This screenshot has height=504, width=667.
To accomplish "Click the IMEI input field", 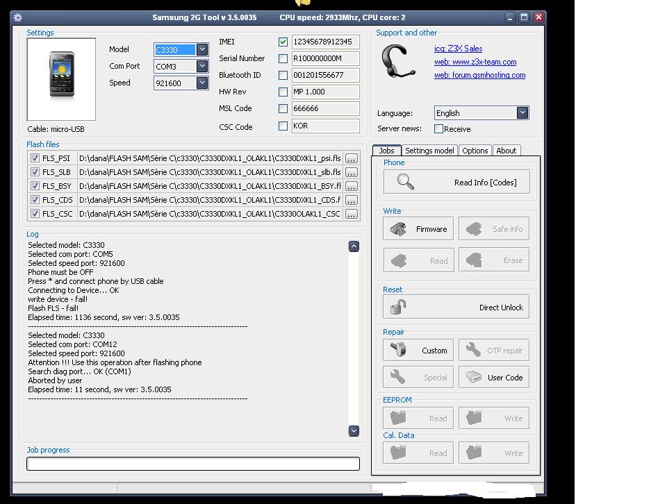I will click(x=325, y=42).
